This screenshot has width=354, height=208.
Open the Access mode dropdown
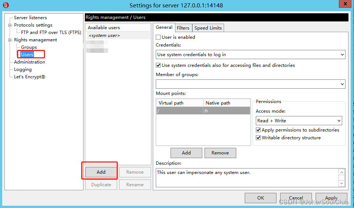click(299, 120)
